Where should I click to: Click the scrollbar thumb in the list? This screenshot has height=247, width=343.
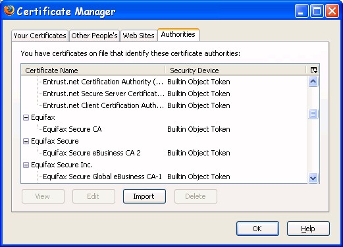[313, 114]
